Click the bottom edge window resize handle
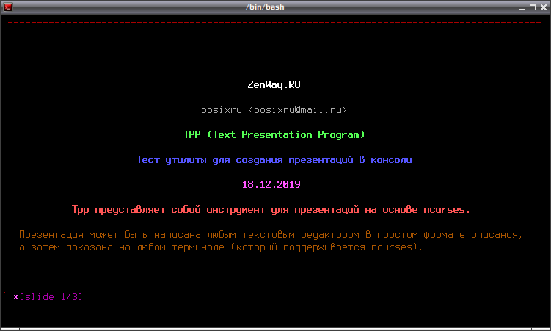 pos(274,329)
